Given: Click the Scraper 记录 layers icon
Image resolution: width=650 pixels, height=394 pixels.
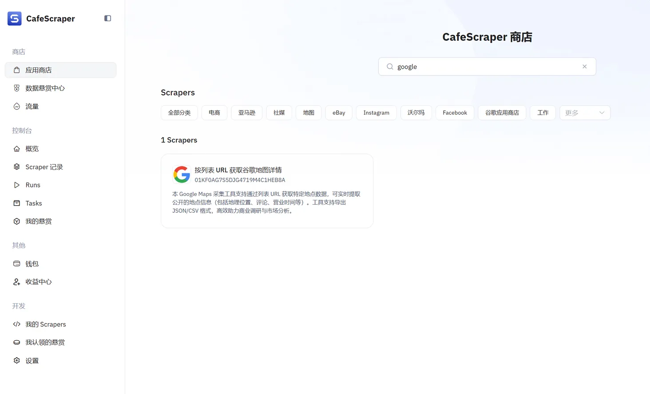Looking at the screenshot, I should coord(17,167).
